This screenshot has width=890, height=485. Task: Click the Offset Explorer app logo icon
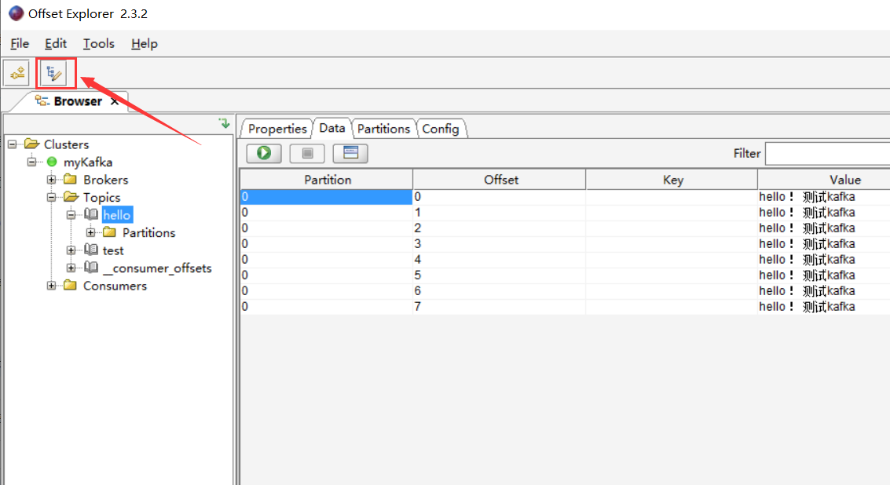pyautogui.click(x=16, y=13)
